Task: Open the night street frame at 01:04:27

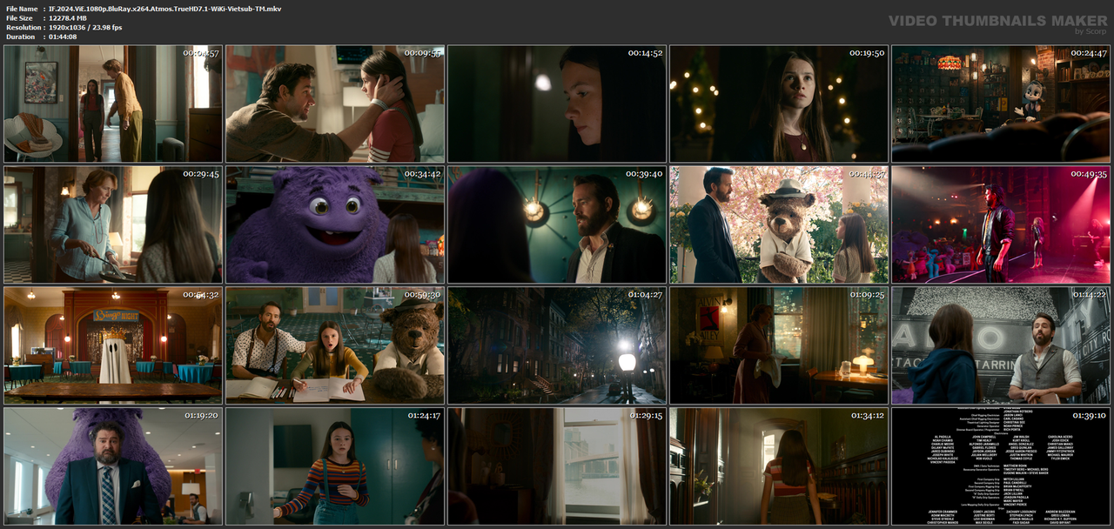Action: point(557,345)
